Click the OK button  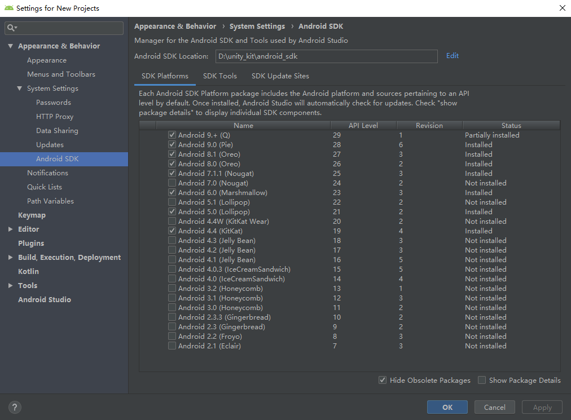(447, 407)
